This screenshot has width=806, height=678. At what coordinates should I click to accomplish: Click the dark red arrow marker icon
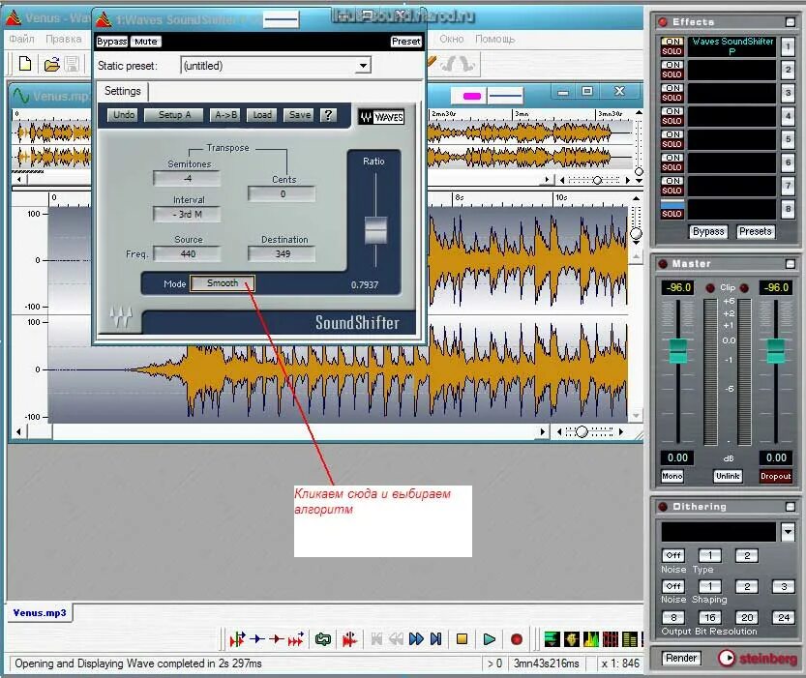277,639
